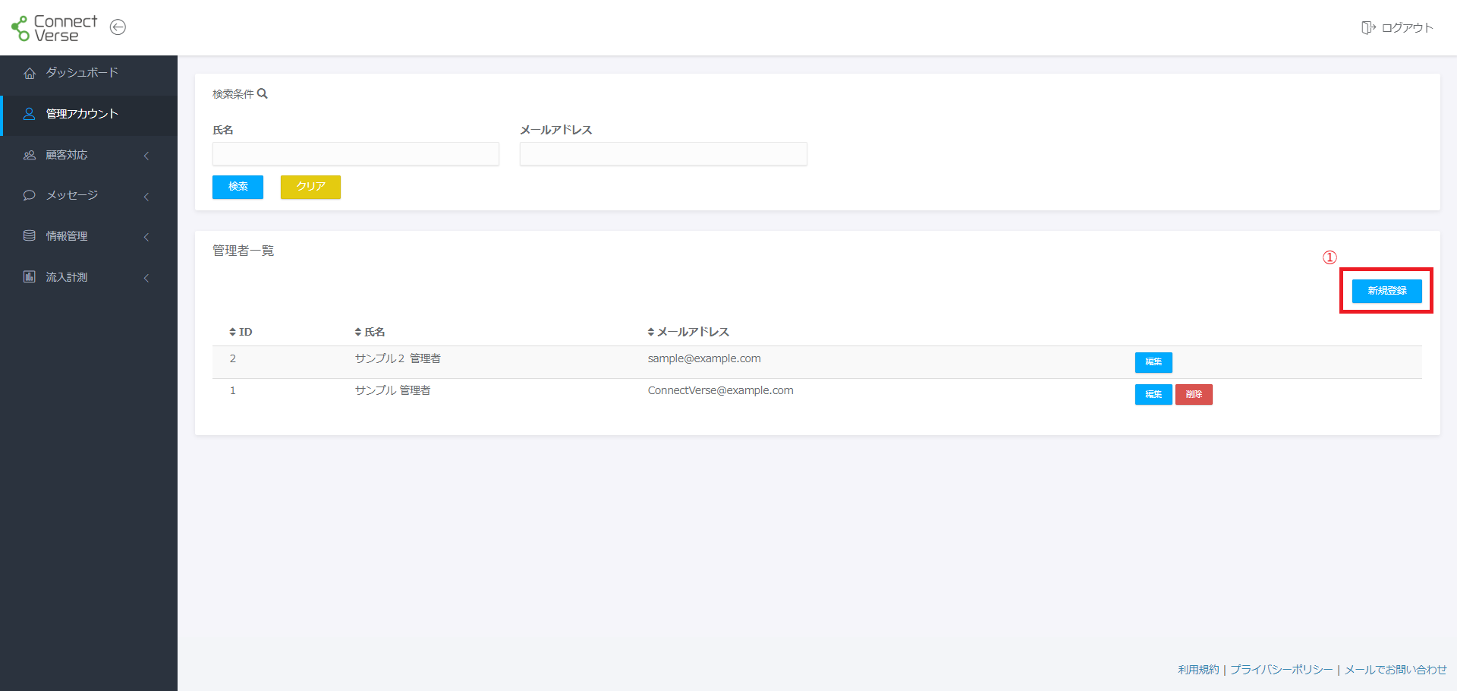Select 管理アカウント in the sidebar
Screen dimensions: 1457x691
(89, 114)
